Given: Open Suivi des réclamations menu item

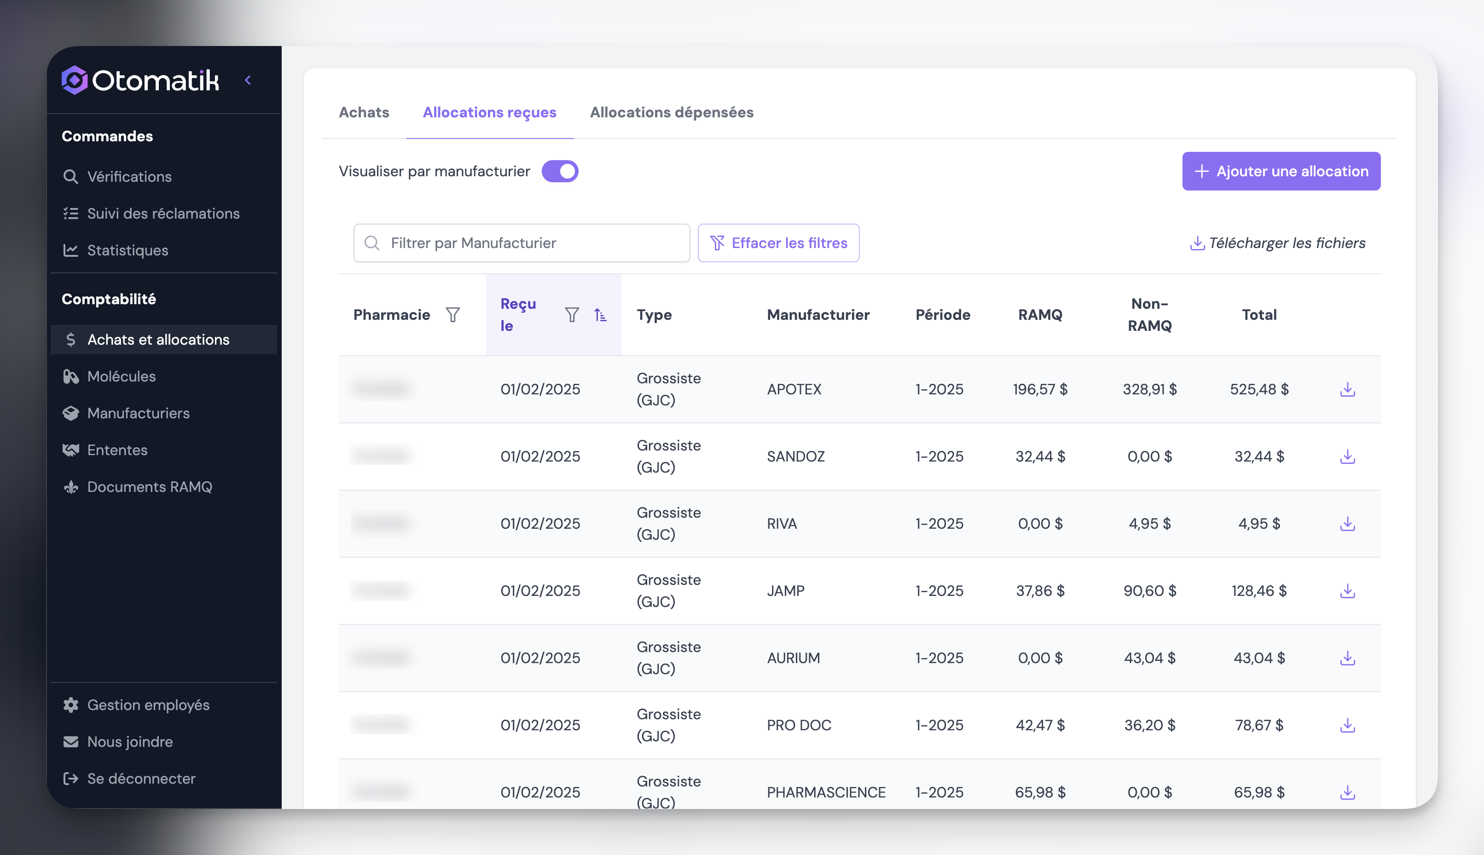Looking at the screenshot, I should [162, 213].
